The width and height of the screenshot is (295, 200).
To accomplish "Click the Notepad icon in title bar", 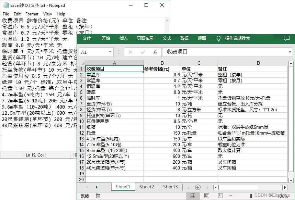I will click(x=6, y=5).
